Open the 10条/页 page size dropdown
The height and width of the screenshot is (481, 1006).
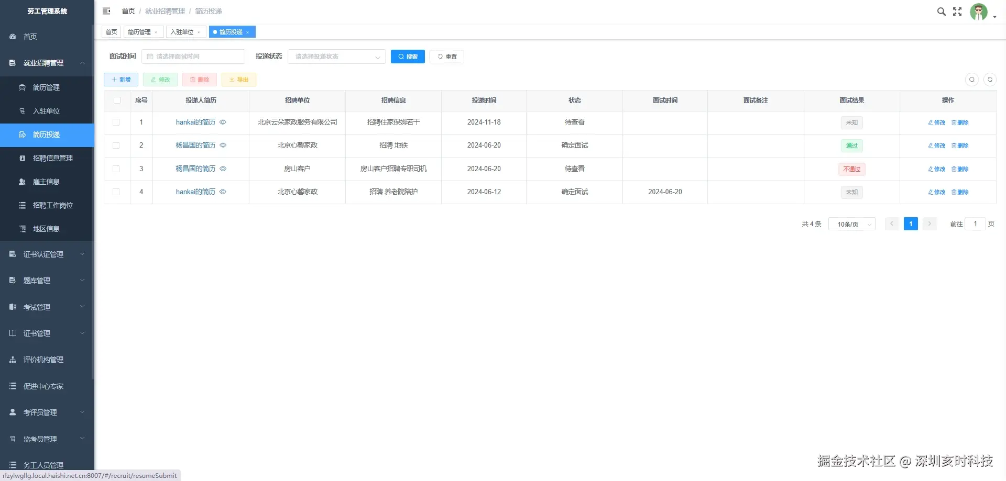click(x=851, y=224)
